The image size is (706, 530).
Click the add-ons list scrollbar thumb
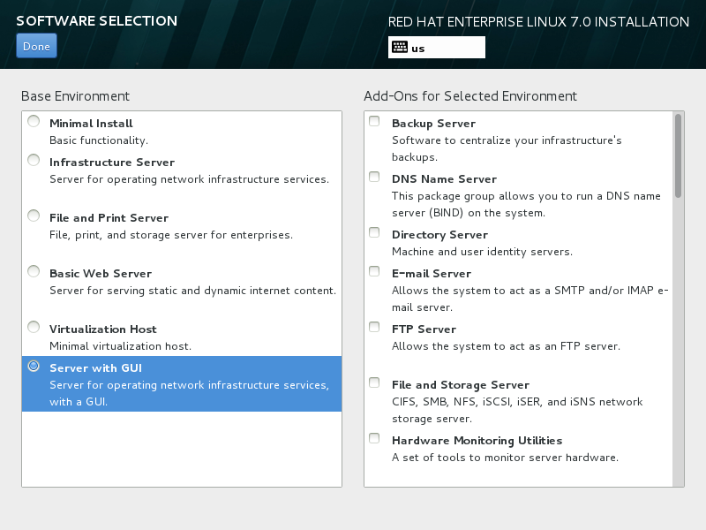pyautogui.click(x=678, y=155)
